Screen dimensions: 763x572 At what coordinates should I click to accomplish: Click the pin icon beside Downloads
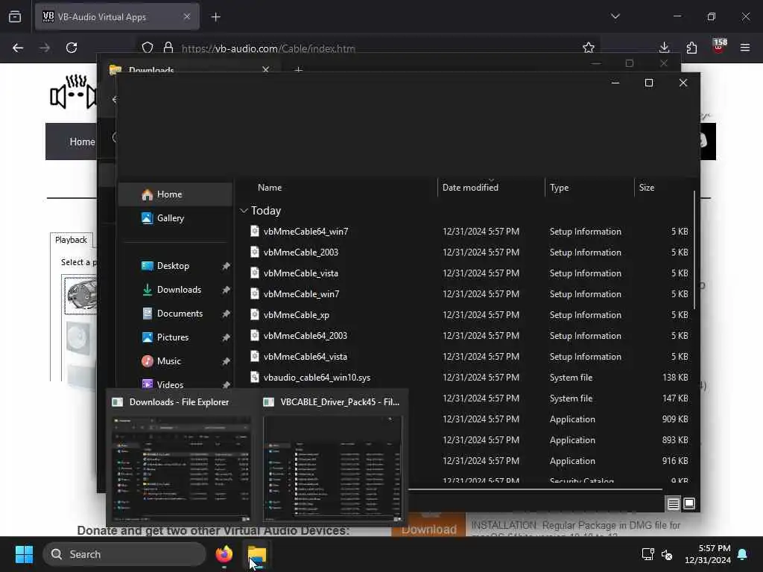[x=226, y=290]
